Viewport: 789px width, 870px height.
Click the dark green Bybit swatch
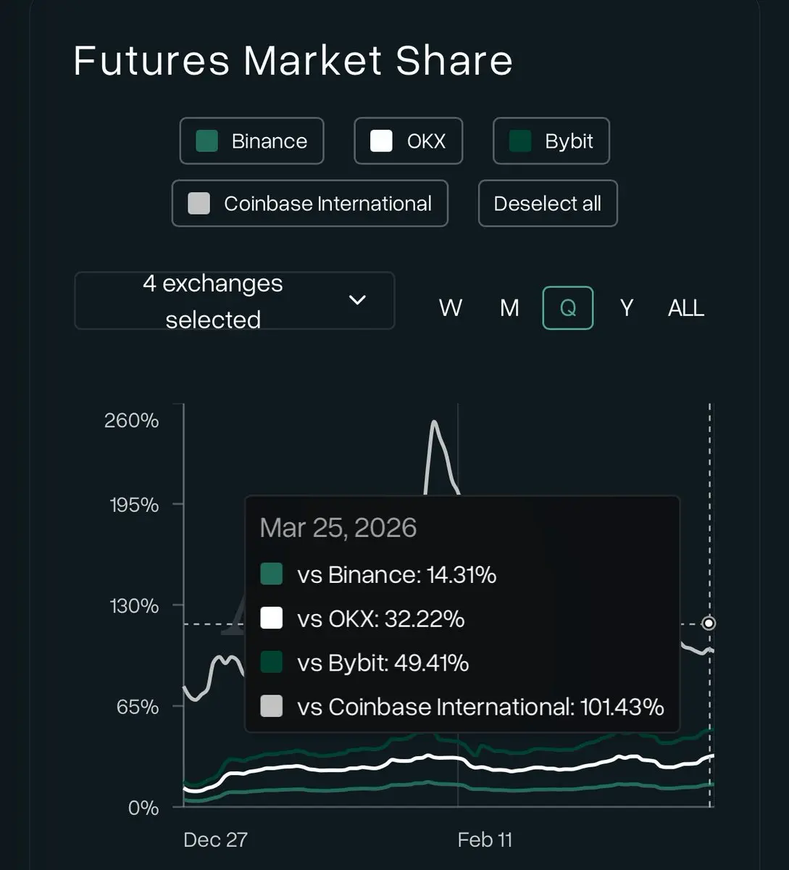520,141
